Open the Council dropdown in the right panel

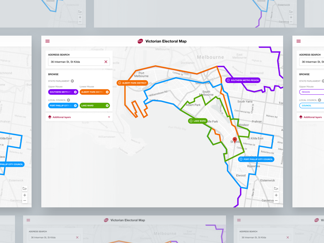(x=311, y=106)
